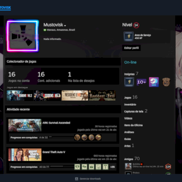Open the Insígnias 7 badges link
The image size is (182, 182).
click(131, 74)
